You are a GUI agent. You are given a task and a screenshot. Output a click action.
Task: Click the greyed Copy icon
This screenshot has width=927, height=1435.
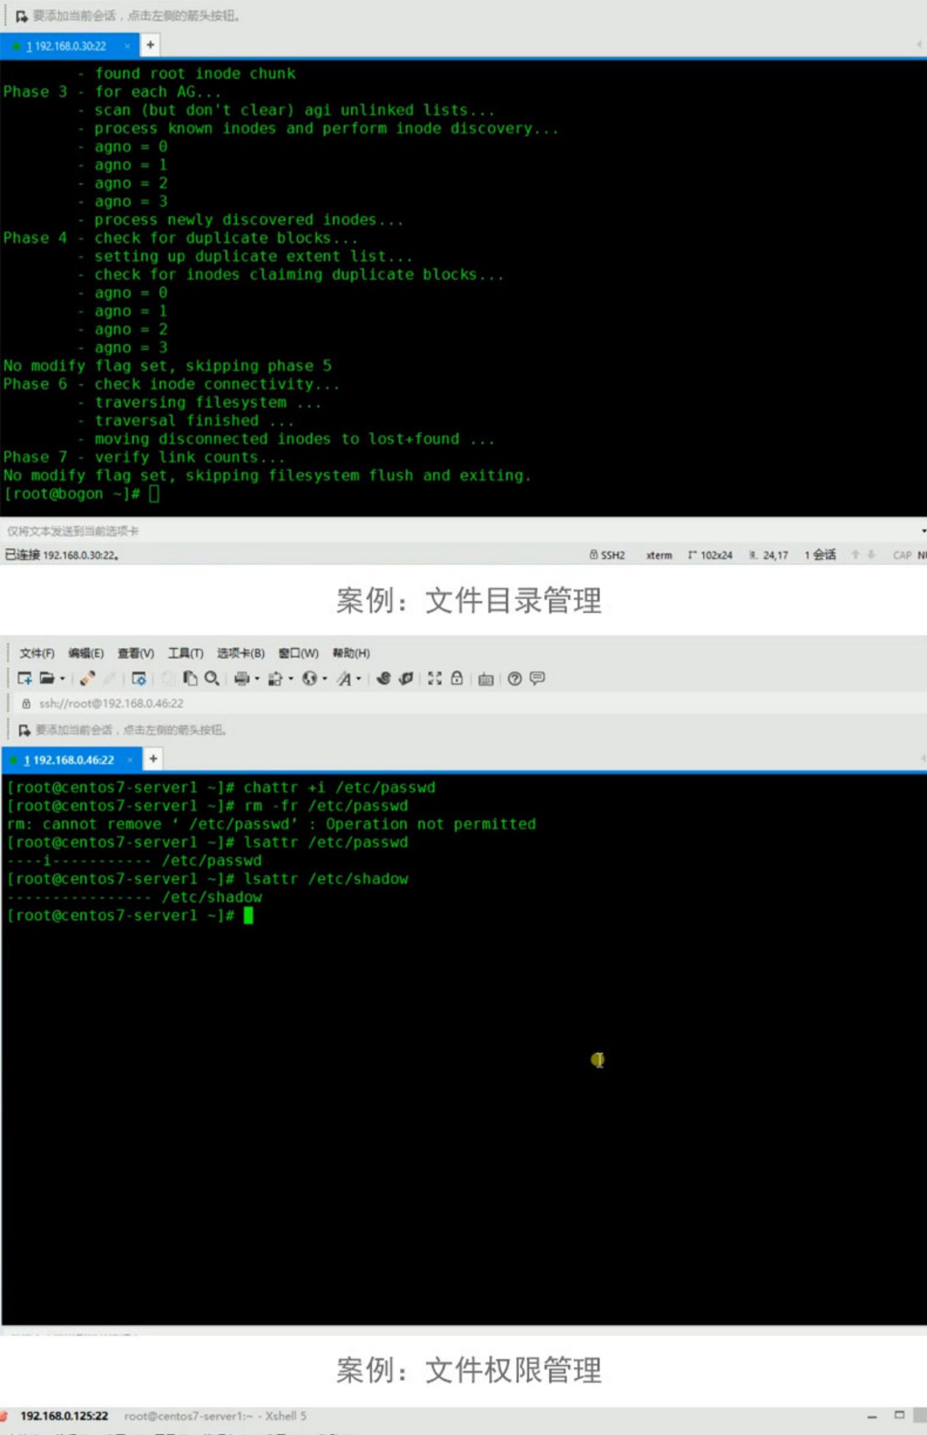click(168, 679)
